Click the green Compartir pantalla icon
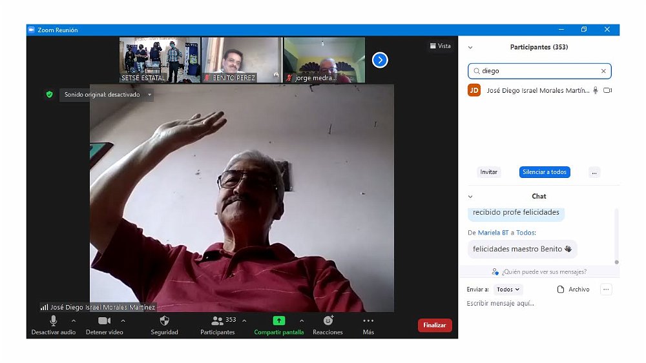This screenshot has height=363, width=646. (278, 321)
